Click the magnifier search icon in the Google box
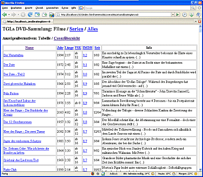The height and width of the screenshot is (177, 203). coord(193,8)
